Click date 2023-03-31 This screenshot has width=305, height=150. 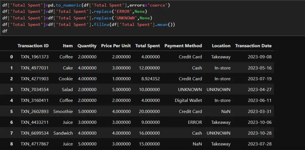pyautogui.click(x=260, y=111)
